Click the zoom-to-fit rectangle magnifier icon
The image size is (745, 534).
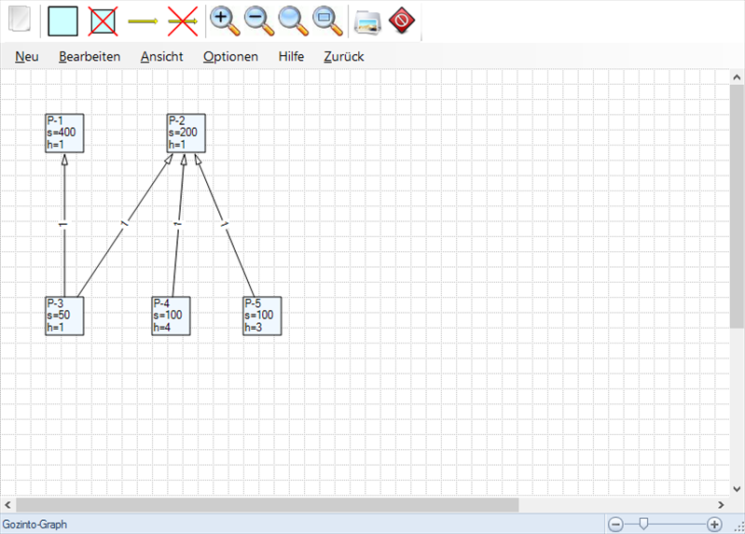pos(325,20)
